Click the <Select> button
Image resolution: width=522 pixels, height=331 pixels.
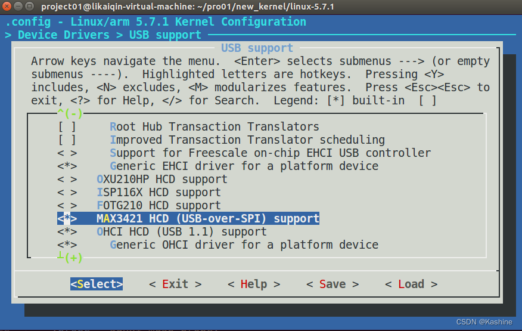pyautogui.click(x=97, y=284)
